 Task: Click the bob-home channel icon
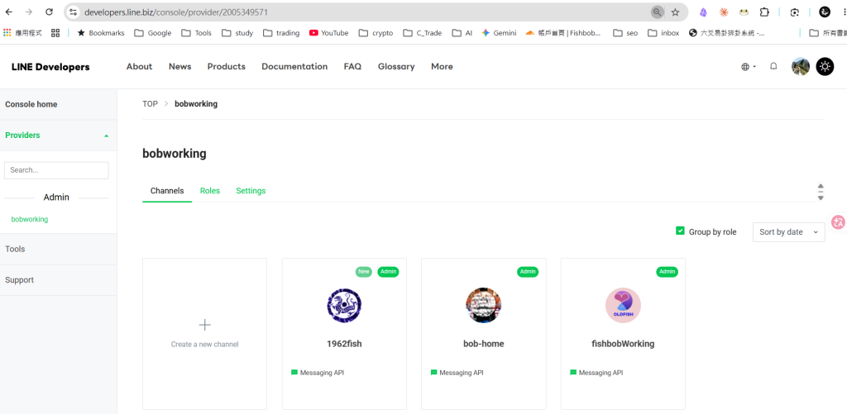483,306
